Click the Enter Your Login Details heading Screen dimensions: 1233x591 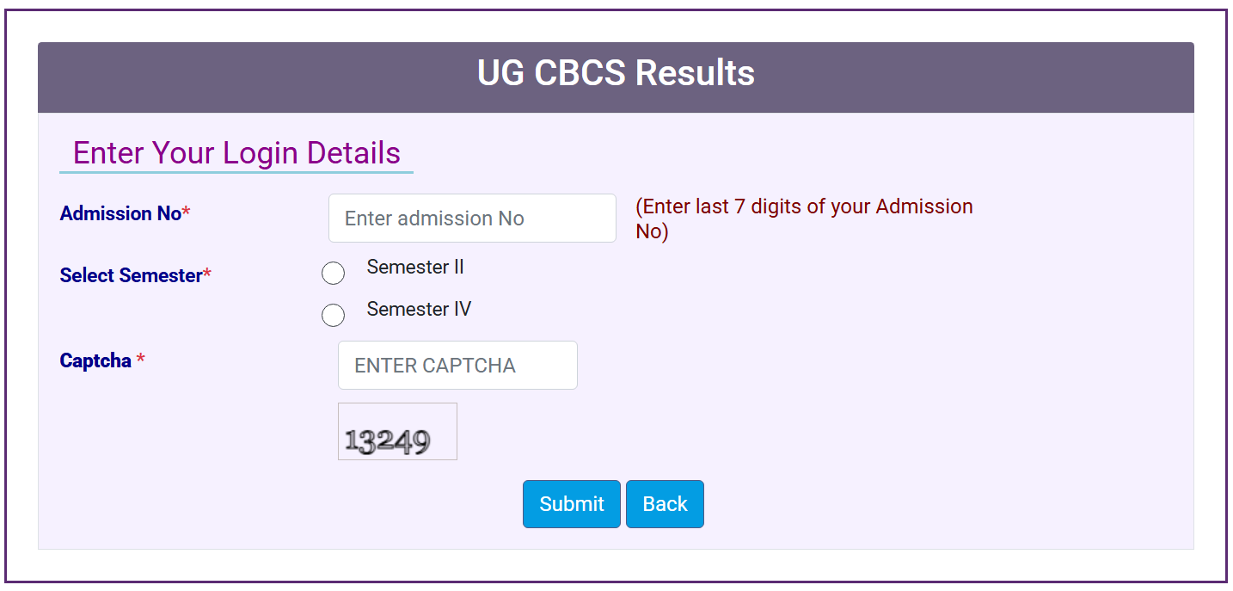(237, 152)
